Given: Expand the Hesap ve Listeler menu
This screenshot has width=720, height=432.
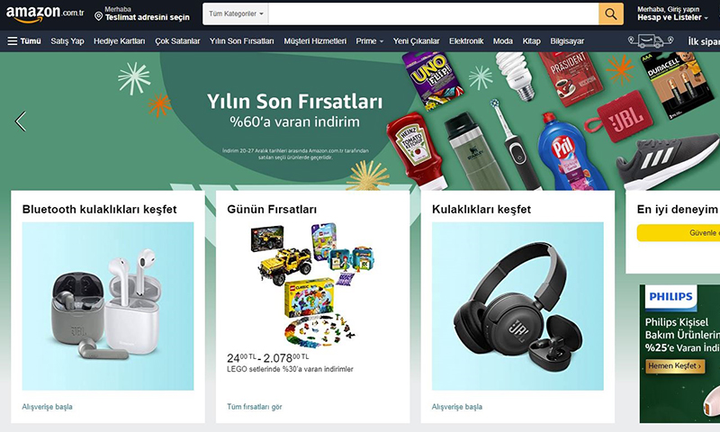Looking at the screenshot, I should [672, 17].
